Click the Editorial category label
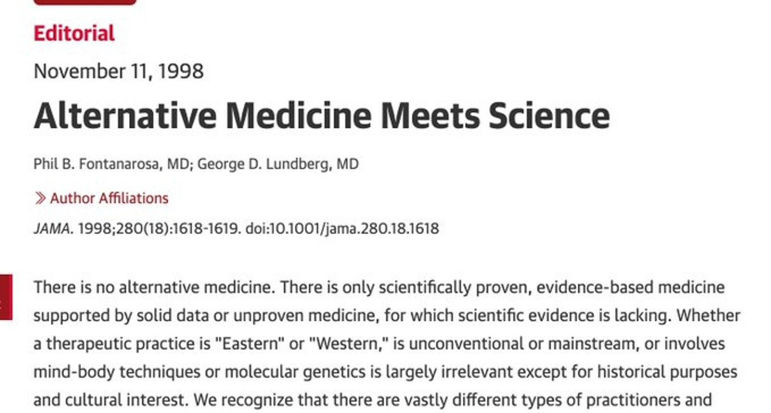 [x=74, y=34]
